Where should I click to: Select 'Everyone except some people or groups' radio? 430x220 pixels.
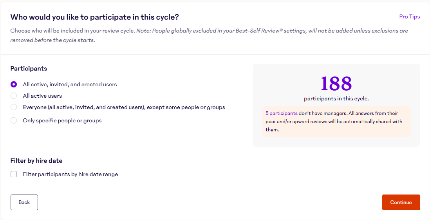click(14, 107)
